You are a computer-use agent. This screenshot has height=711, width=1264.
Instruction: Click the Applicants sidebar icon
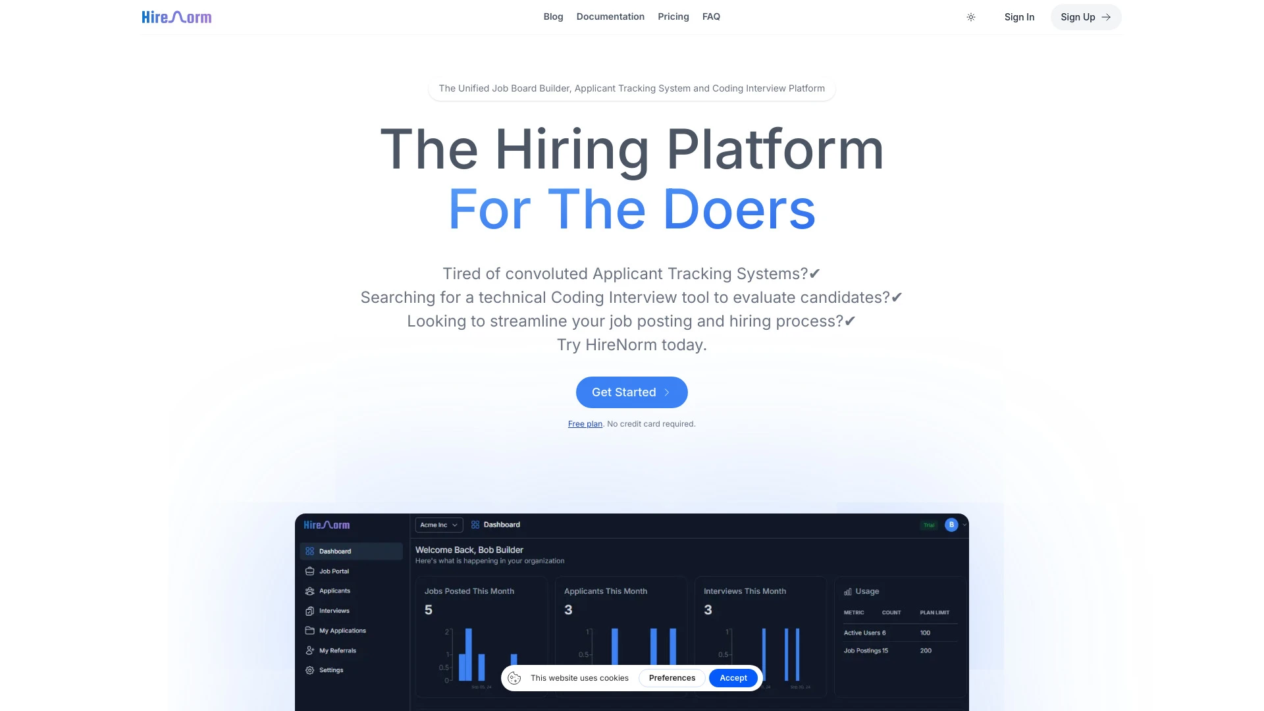click(x=310, y=591)
